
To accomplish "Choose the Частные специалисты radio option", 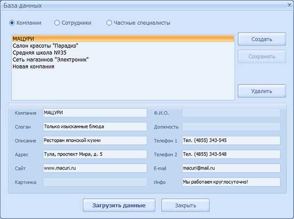I will coord(109,22).
